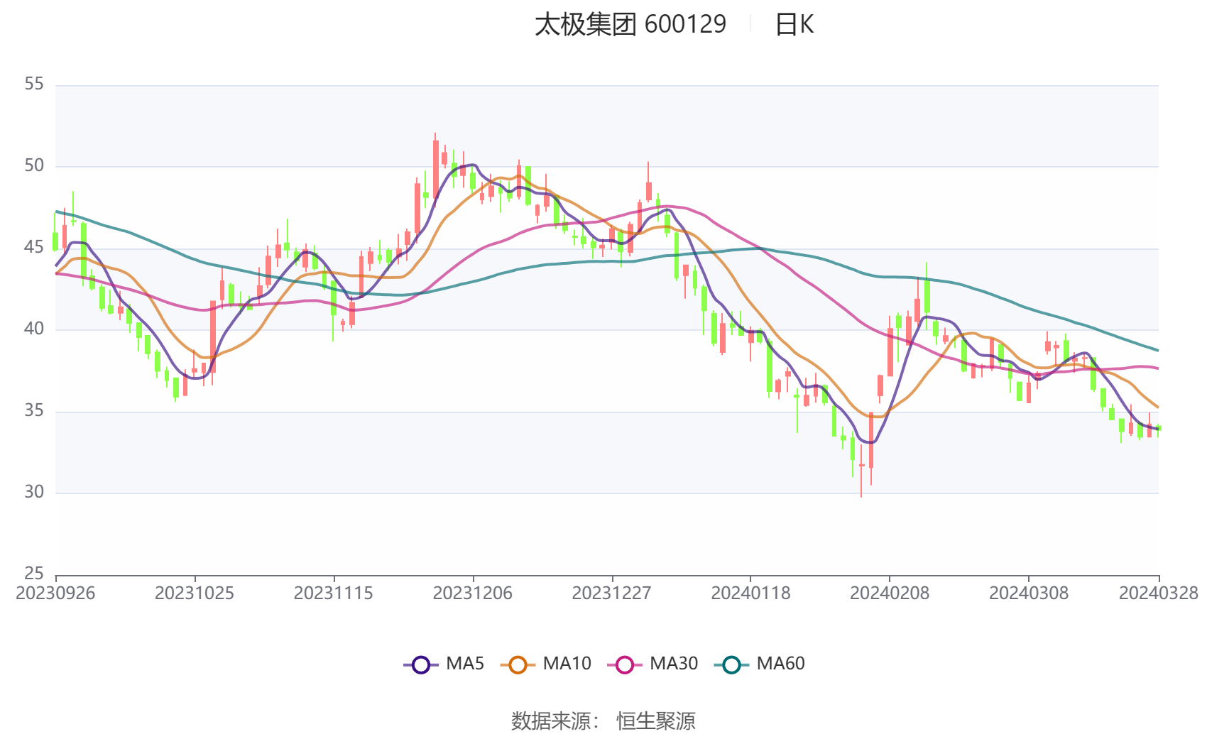1207x734 pixels.
Task: Click the 数据来源 恒生聚源 source text
Action: (x=603, y=721)
